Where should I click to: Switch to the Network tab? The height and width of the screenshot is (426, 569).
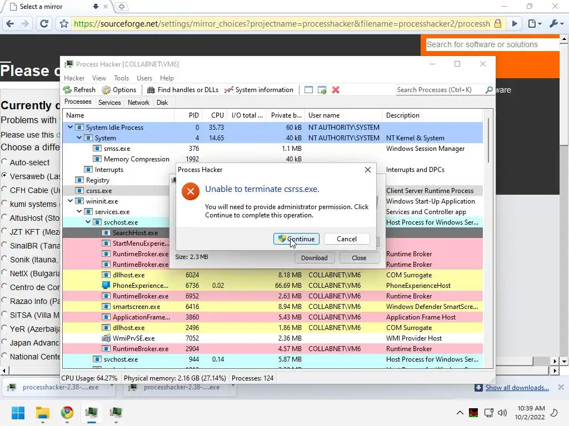pos(138,103)
